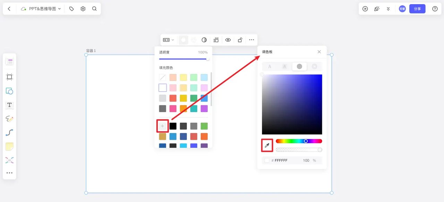Switch to text background tab in palette
Screen dimensions: 444x202
click(x=284, y=66)
